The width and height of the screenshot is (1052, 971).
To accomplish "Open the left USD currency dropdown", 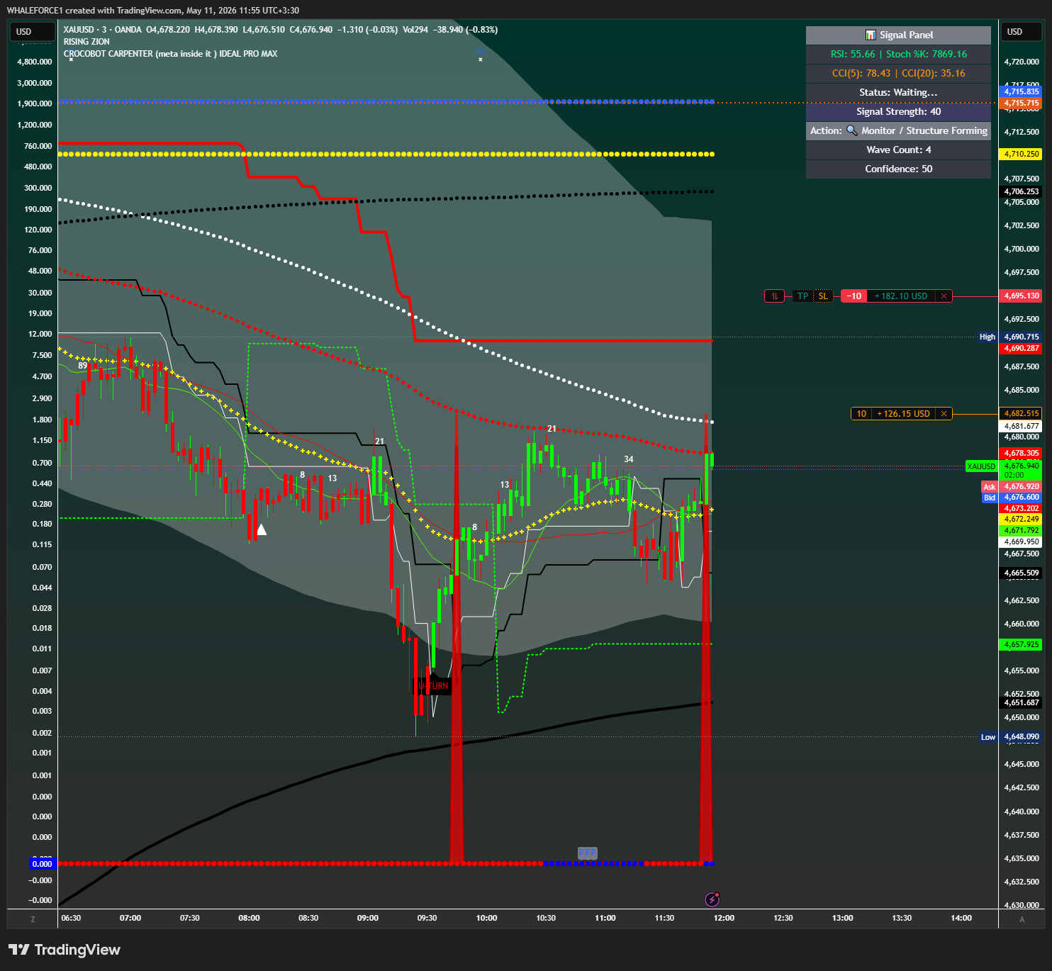I will click(32, 32).
